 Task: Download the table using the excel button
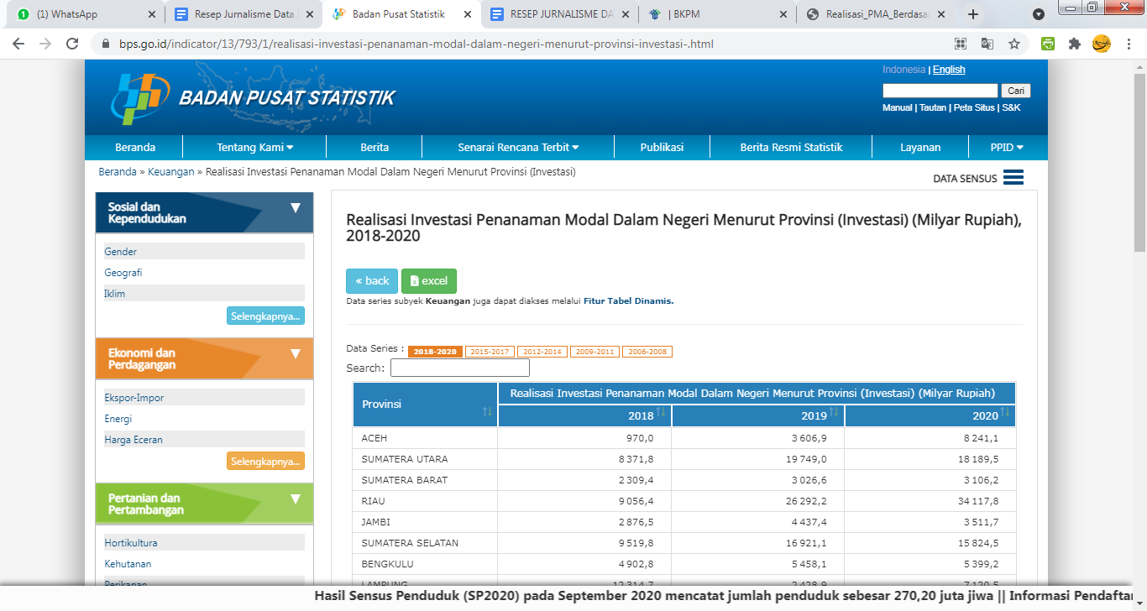(x=428, y=281)
